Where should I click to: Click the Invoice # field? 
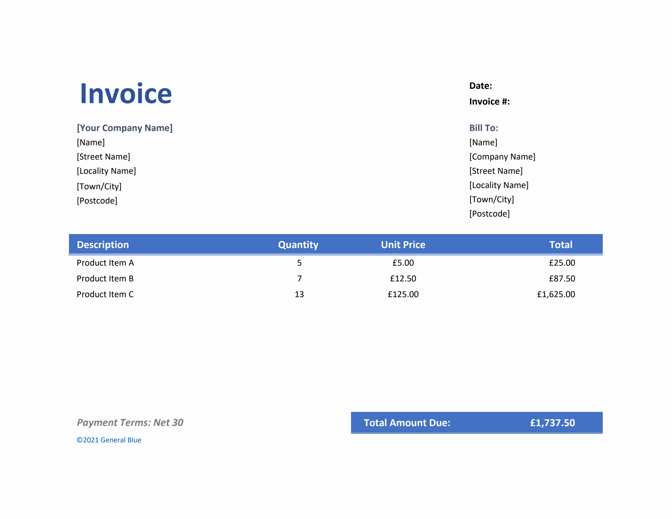(490, 102)
